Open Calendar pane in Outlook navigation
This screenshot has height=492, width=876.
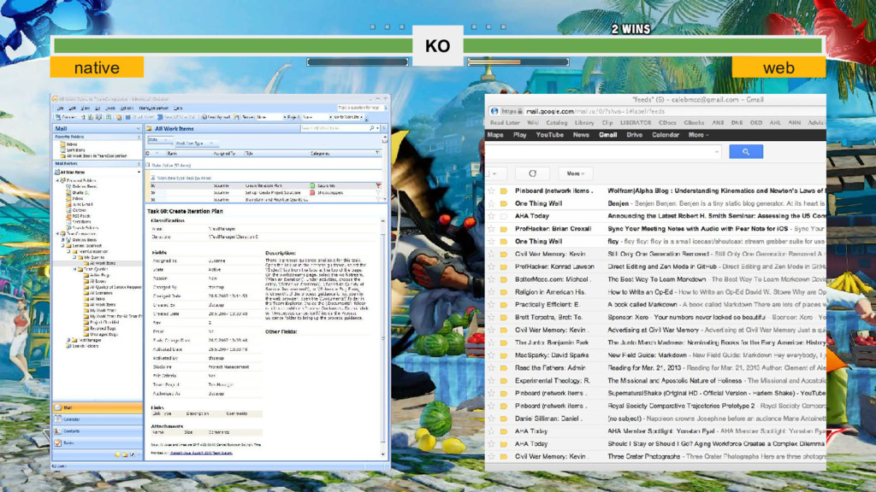(98, 419)
